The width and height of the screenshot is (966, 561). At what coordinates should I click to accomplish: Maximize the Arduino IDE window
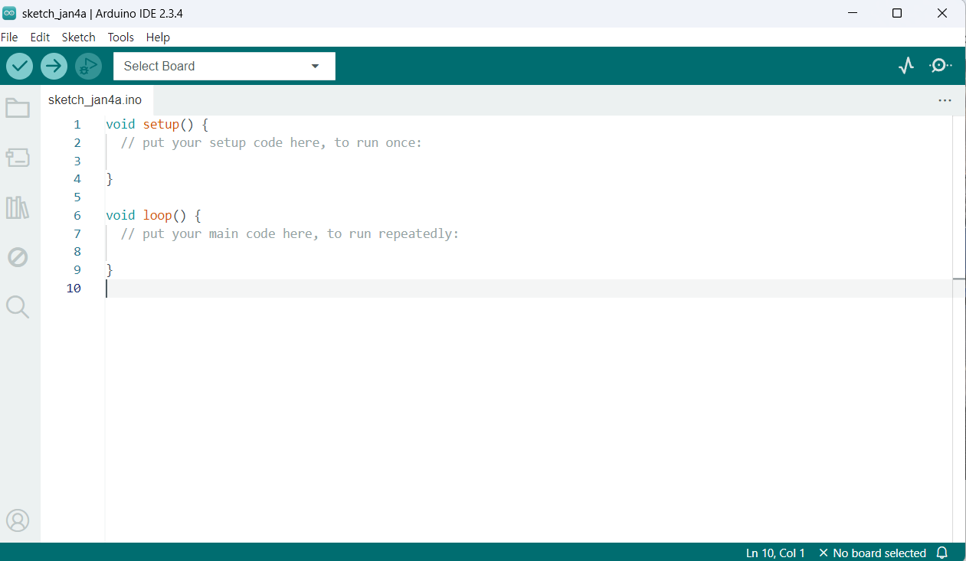897,13
